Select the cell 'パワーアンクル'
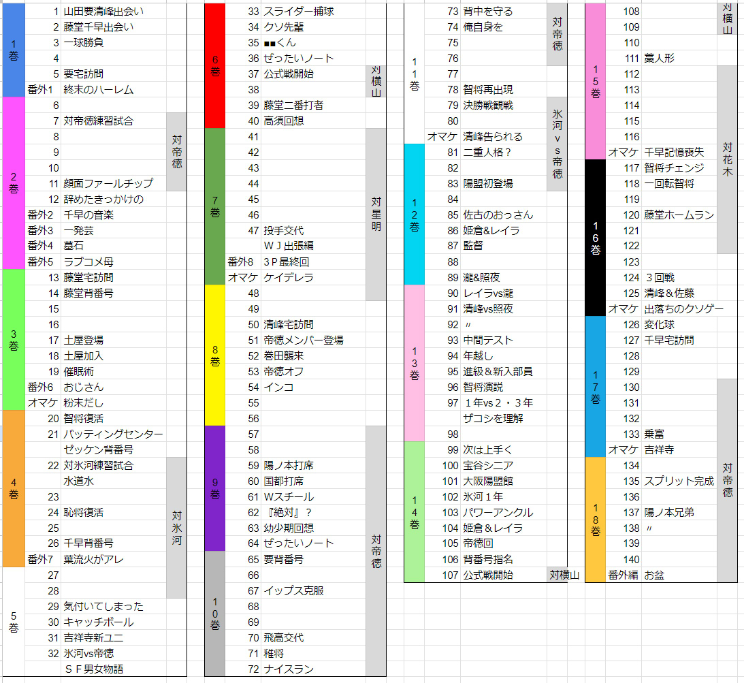 [x=504, y=513]
